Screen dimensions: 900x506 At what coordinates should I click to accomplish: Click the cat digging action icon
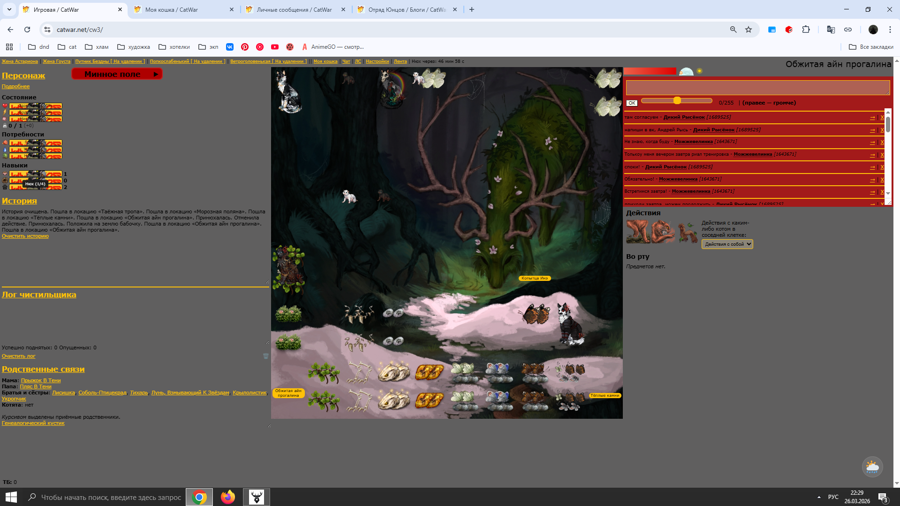point(638,232)
